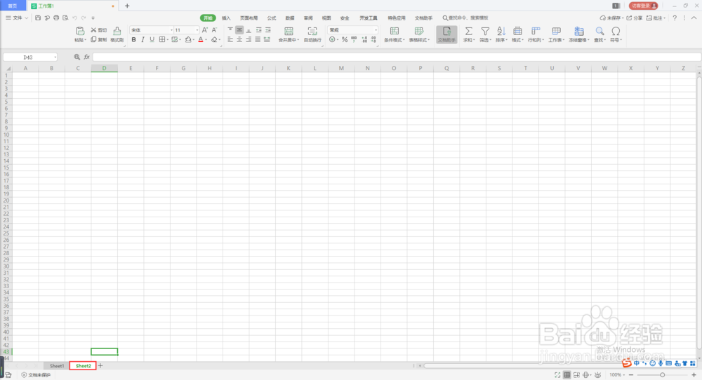Click the find (查找) magnifier icon
Screen dimensions: 702x380
(600, 32)
